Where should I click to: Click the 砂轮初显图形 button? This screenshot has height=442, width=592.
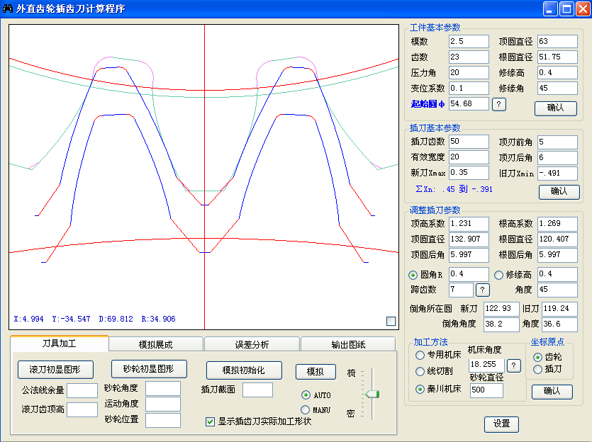click(x=149, y=369)
